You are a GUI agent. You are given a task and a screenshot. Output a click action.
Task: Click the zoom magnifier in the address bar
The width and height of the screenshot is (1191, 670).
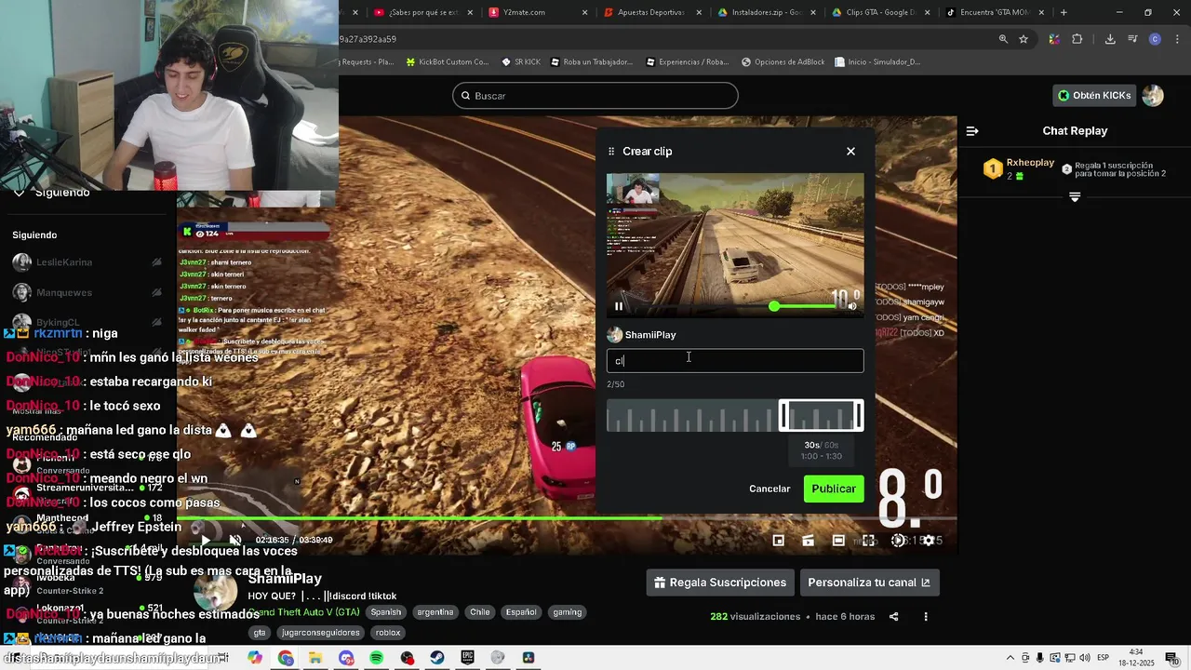pyautogui.click(x=1003, y=39)
